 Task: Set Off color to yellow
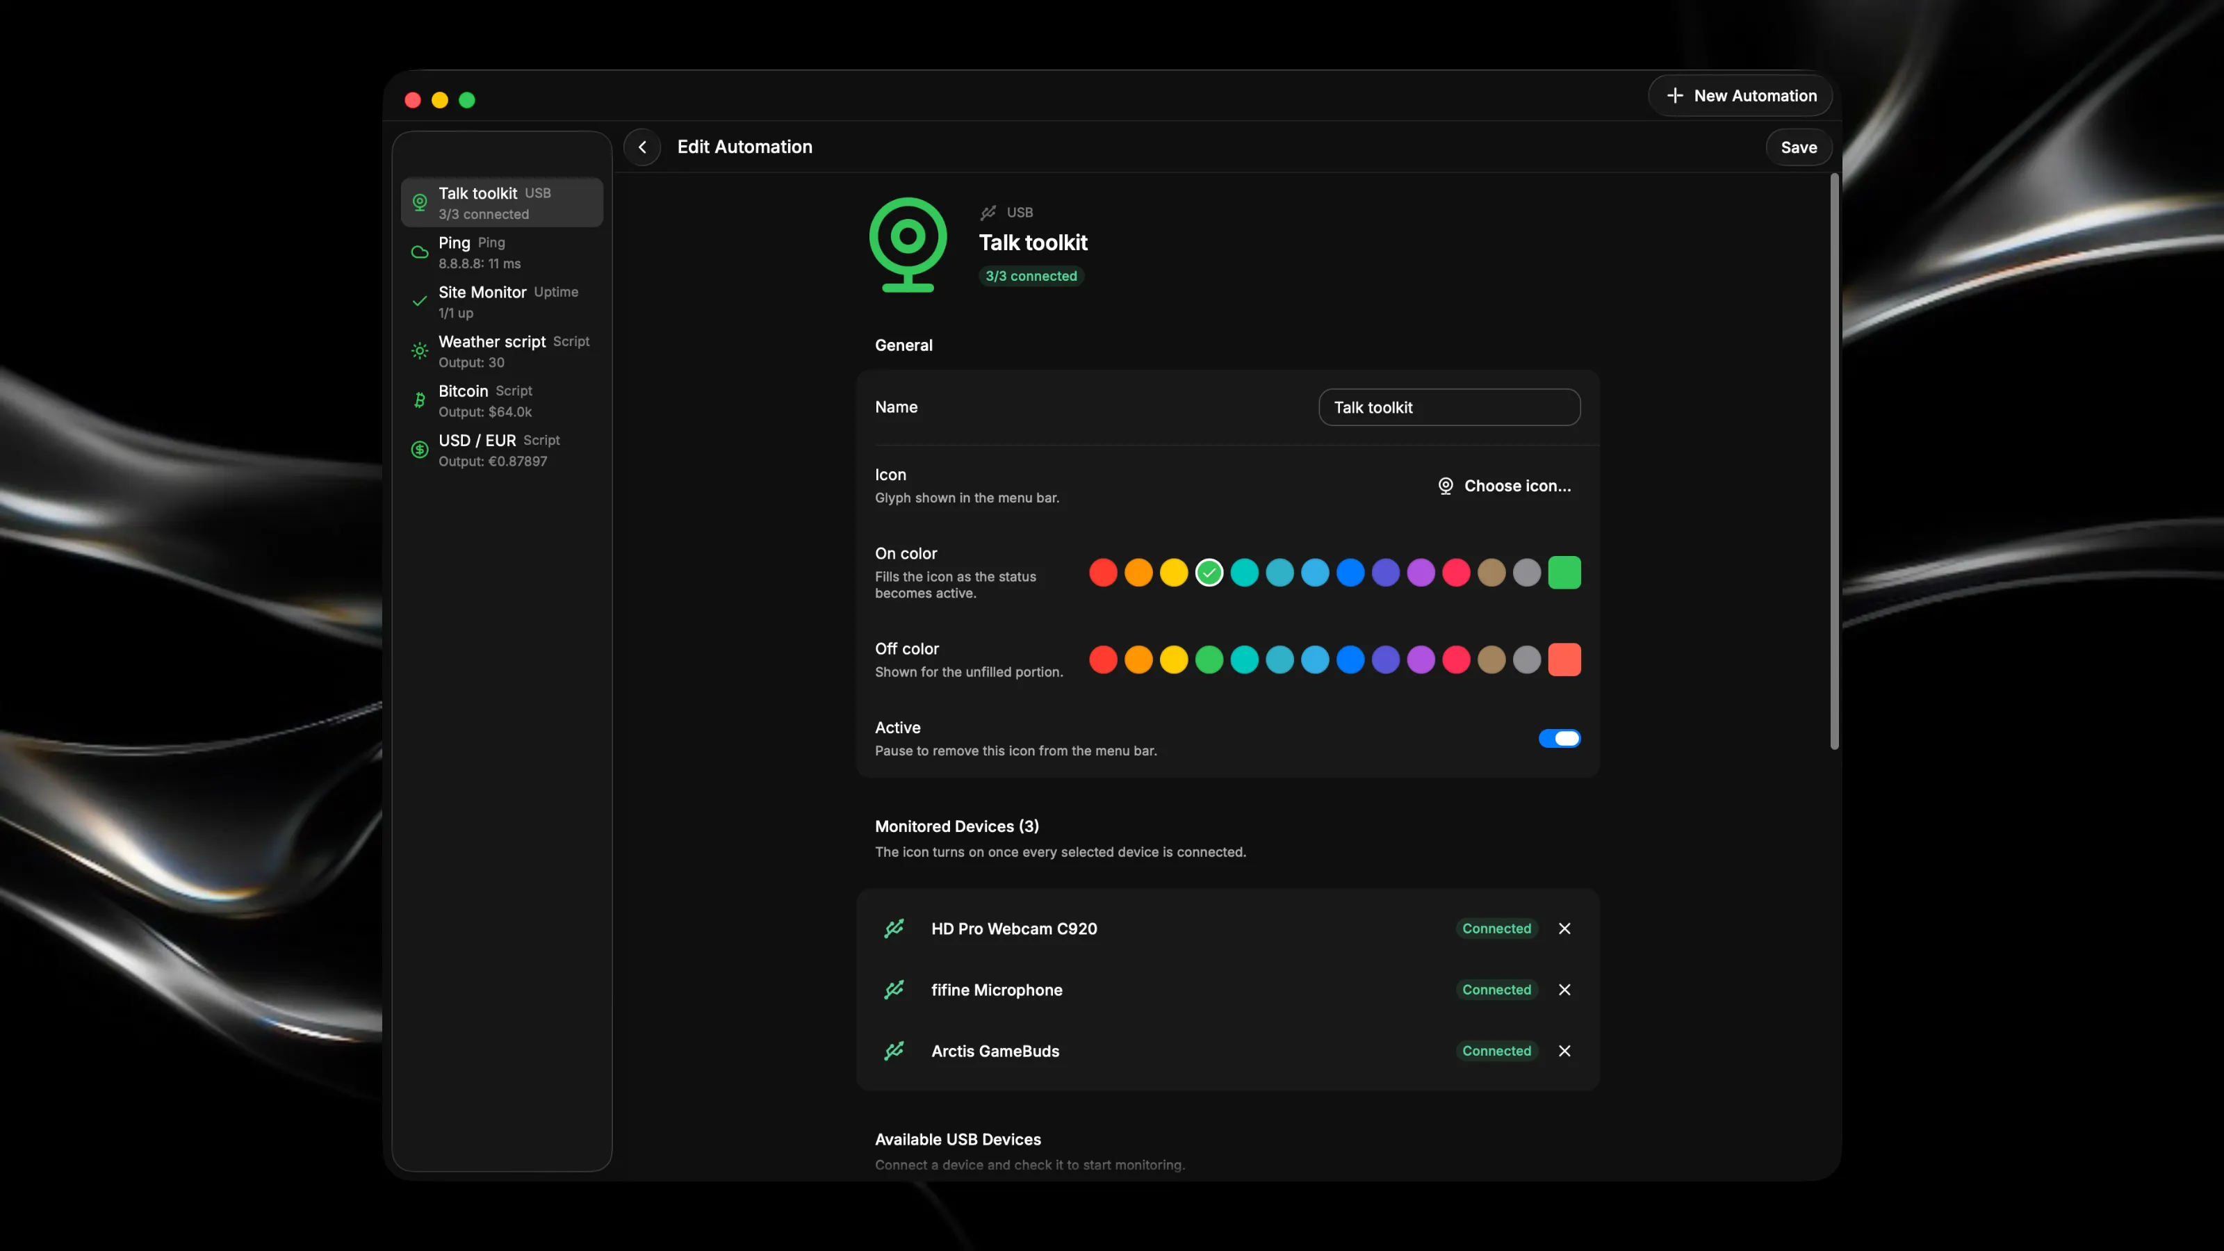point(1174,660)
